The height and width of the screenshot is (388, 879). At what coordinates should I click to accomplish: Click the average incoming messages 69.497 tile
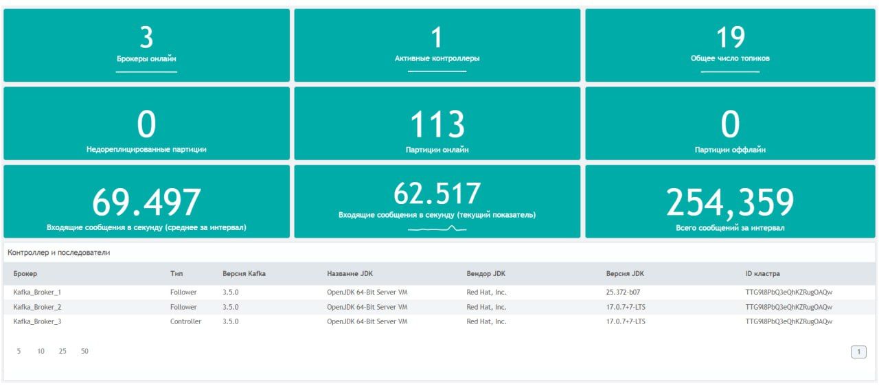(x=146, y=202)
